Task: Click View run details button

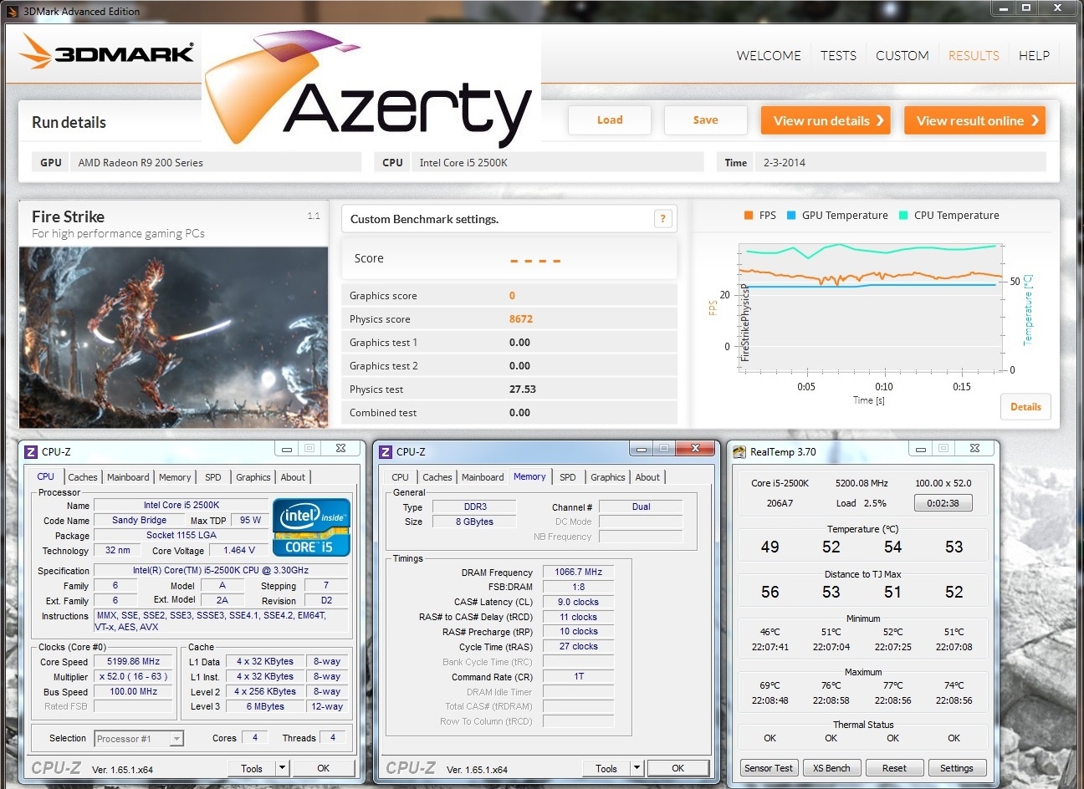Action: (x=826, y=120)
